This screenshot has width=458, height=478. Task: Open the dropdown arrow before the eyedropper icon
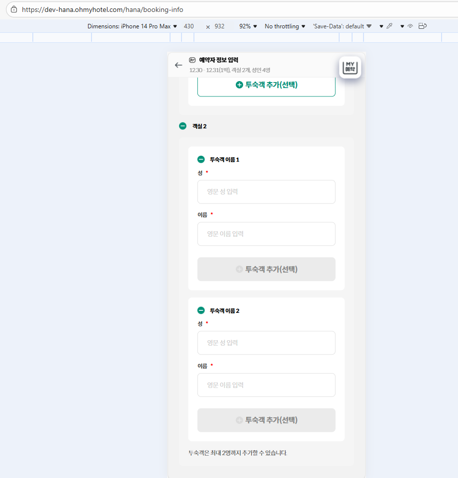tap(381, 26)
